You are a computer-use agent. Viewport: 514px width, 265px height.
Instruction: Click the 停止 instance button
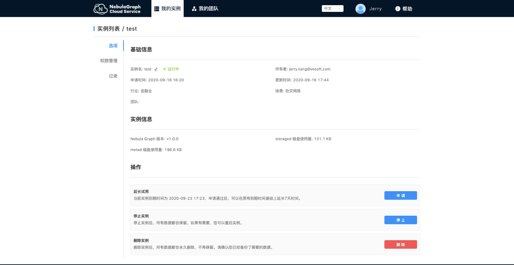(401, 220)
